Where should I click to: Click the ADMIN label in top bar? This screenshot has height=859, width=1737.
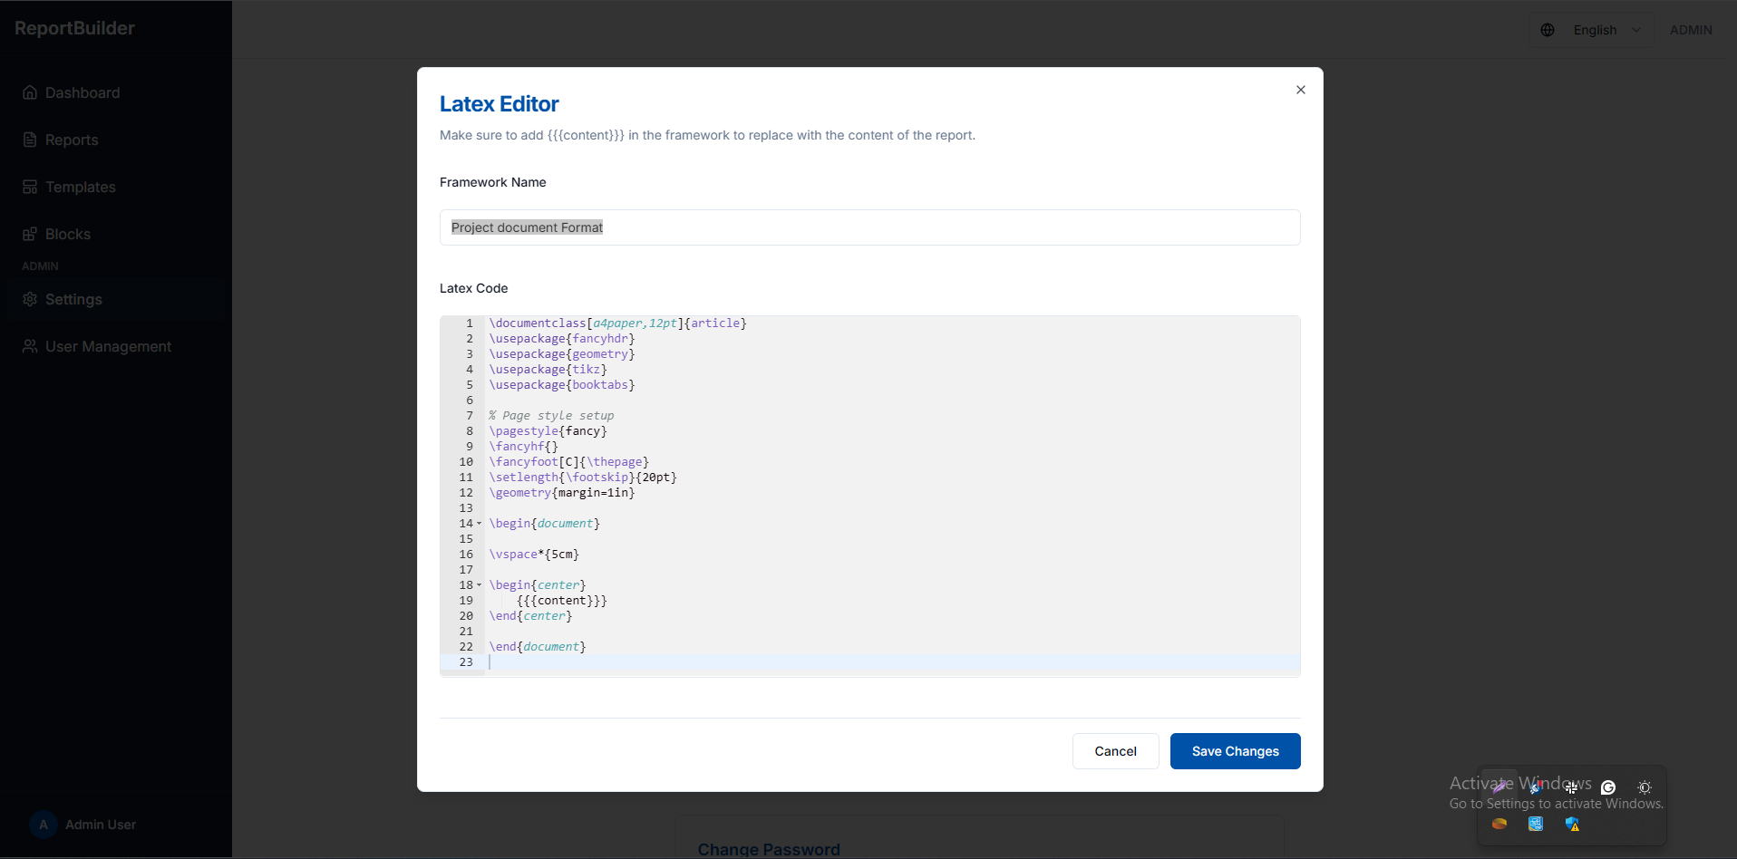[1691, 30]
